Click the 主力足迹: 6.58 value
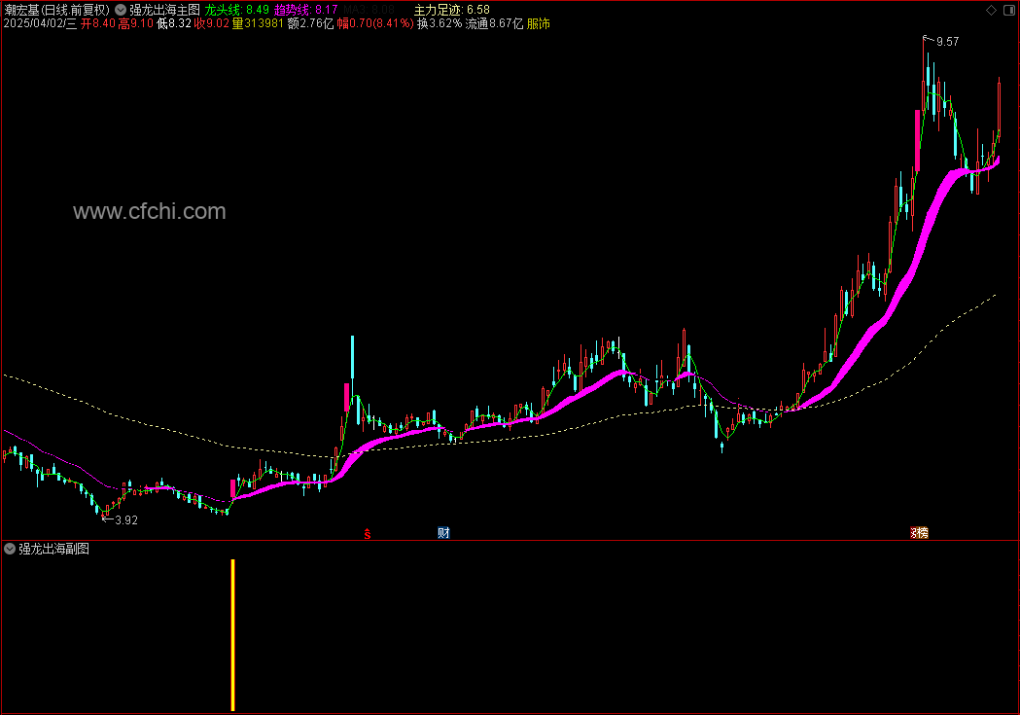The height and width of the screenshot is (715, 1020). click(452, 10)
